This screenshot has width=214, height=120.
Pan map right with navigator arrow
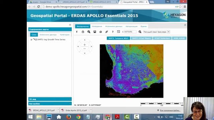pyautogui.click(x=91, y=47)
